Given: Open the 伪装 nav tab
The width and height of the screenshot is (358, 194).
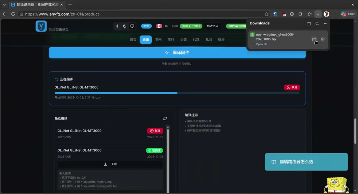Looking at the screenshot, I should click(183, 39).
